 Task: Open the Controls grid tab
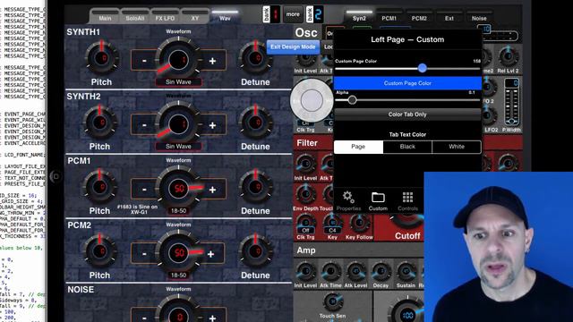(x=407, y=200)
